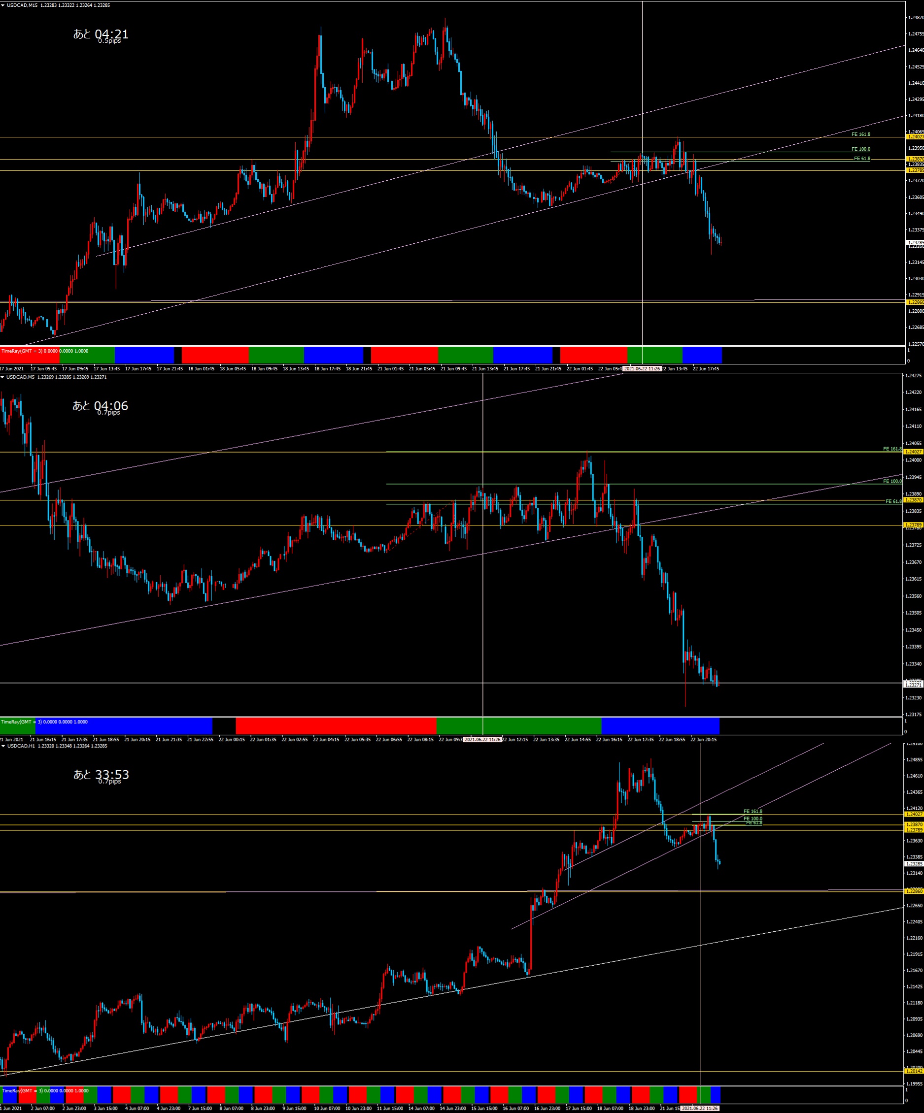Click the FE 61.8 label on M5 chart

pyautogui.click(x=893, y=501)
